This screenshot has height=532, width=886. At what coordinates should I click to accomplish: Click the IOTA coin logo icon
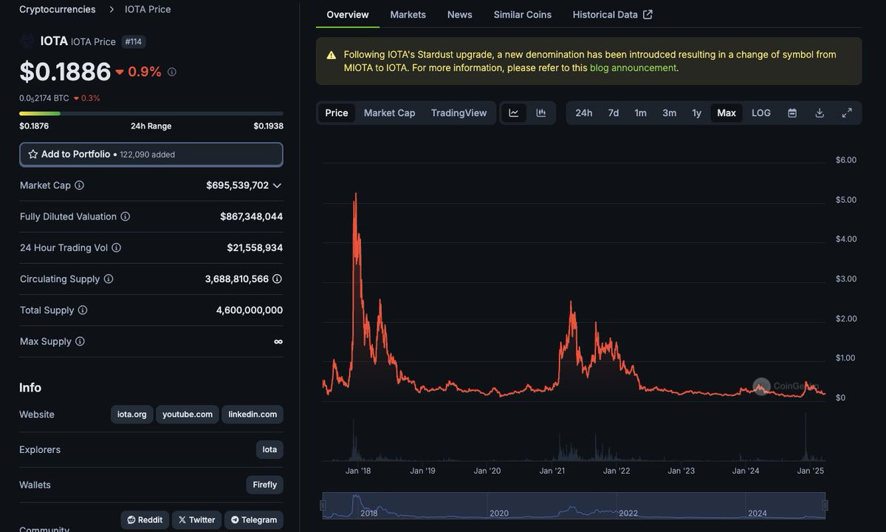tap(27, 41)
